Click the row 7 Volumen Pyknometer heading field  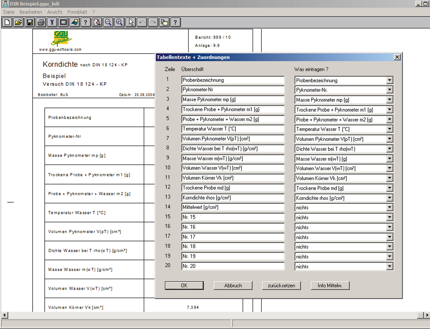(233, 139)
